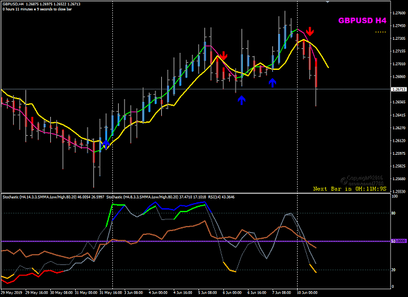Click the Stochastic (H4,8,3,3) indicator label
Screen dimensions: 408x297
(155, 197)
